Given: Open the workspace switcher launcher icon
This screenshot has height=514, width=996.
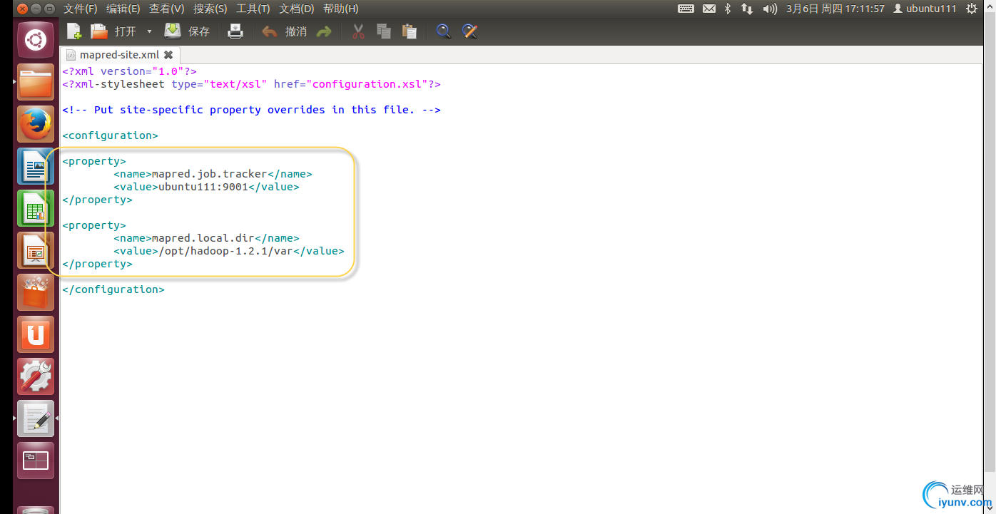Looking at the screenshot, I should point(36,461).
